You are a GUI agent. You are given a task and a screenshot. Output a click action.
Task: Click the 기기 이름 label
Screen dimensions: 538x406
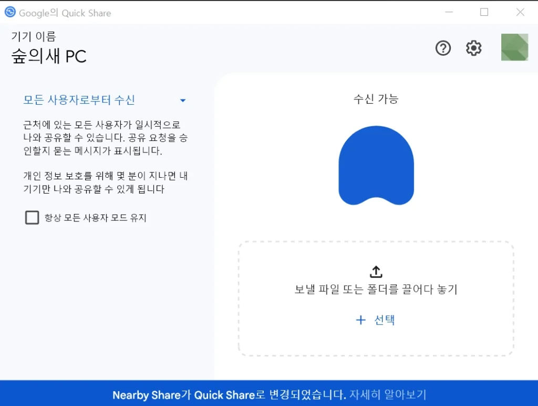34,36
